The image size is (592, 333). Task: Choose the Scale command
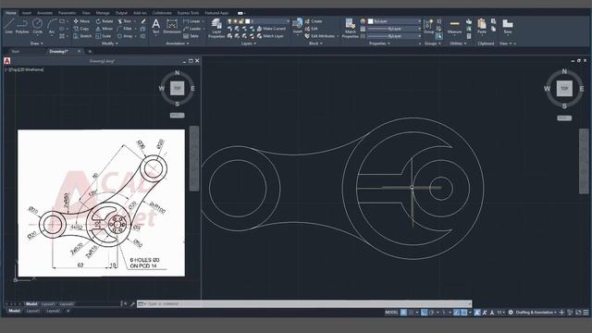click(104, 36)
